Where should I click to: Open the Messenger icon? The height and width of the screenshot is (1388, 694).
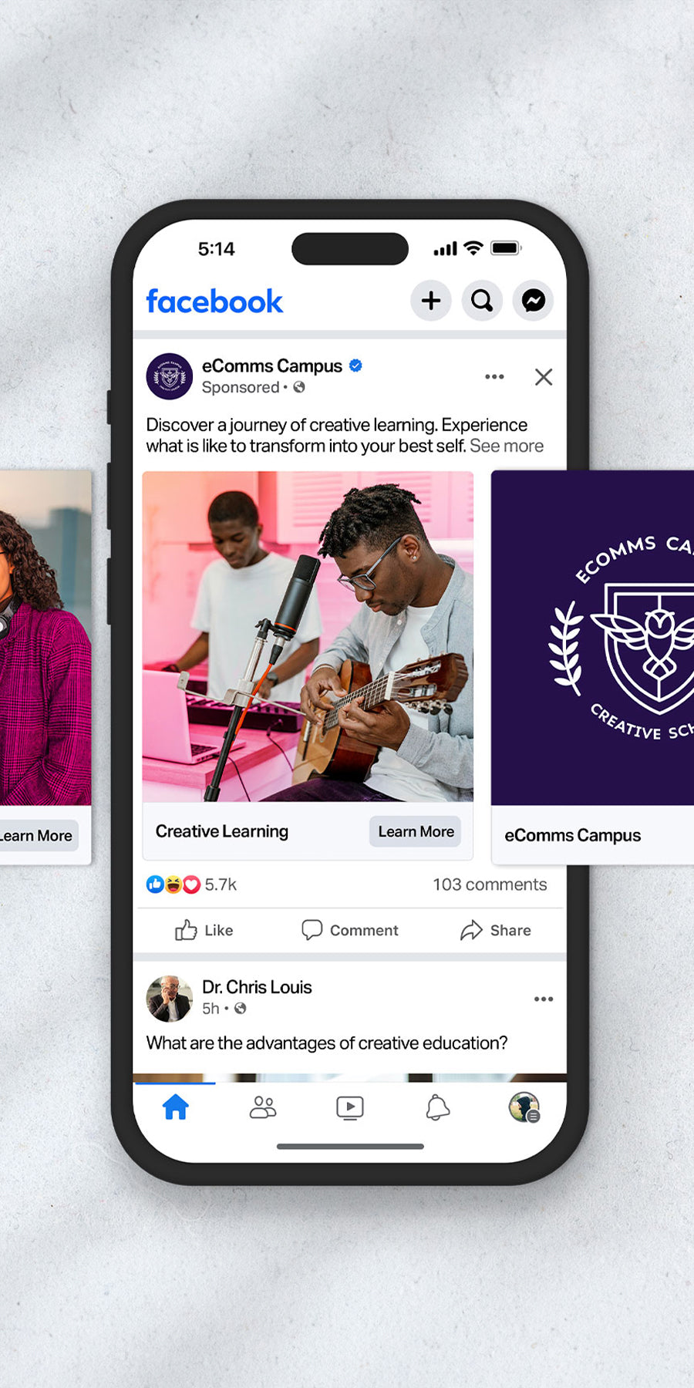[x=534, y=300]
